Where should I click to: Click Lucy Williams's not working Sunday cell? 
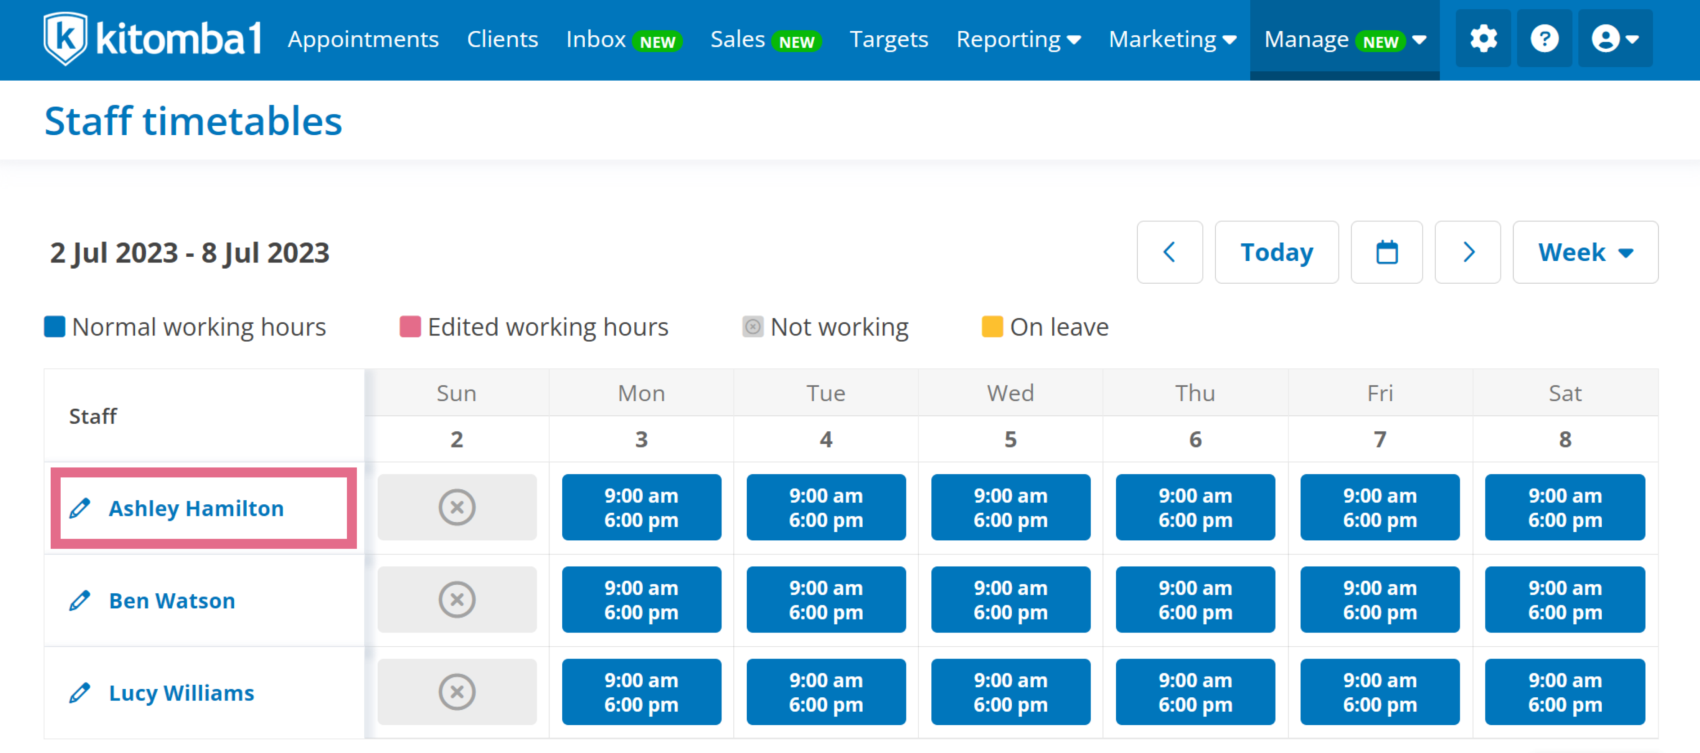[457, 692]
